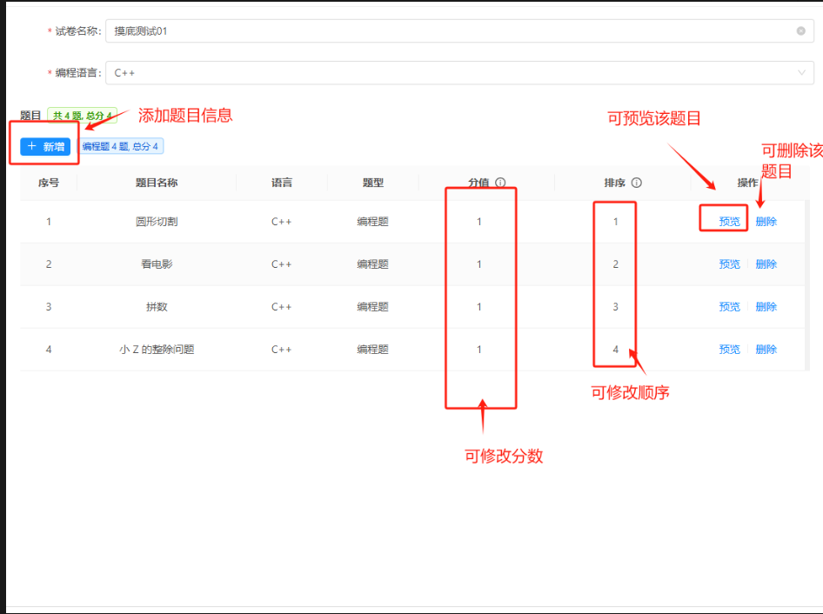823x614 pixels.
Task: Preview the 看电影 question
Action: click(729, 264)
